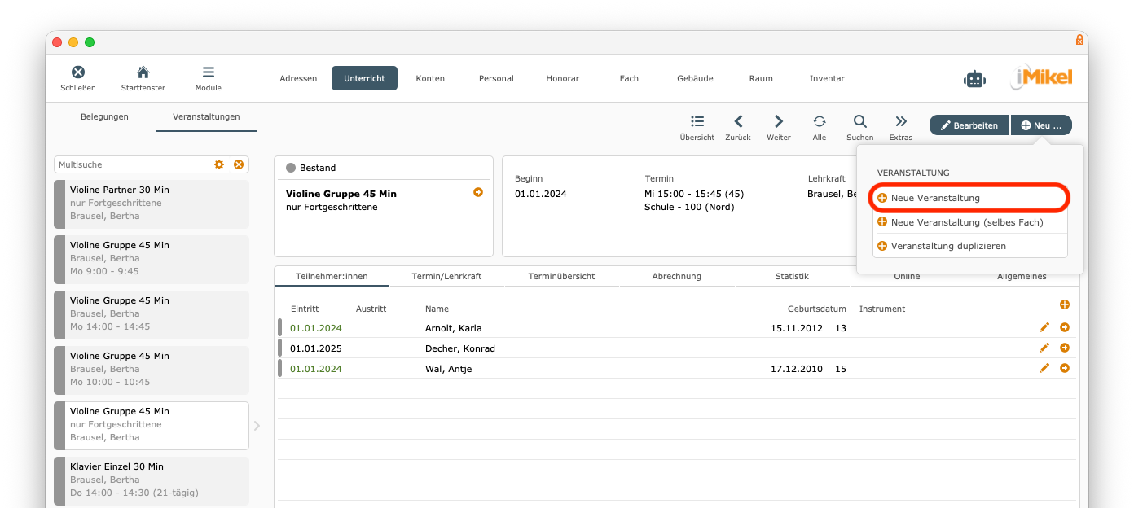Open the Startfenster home icon
This screenshot has height=508, width=1134.
point(143,72)
